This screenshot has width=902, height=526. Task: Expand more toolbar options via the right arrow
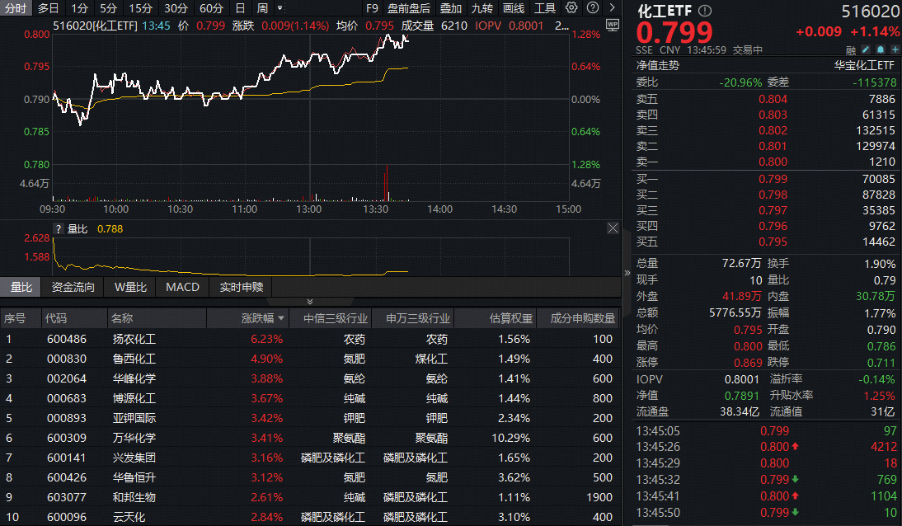(612, 8)
